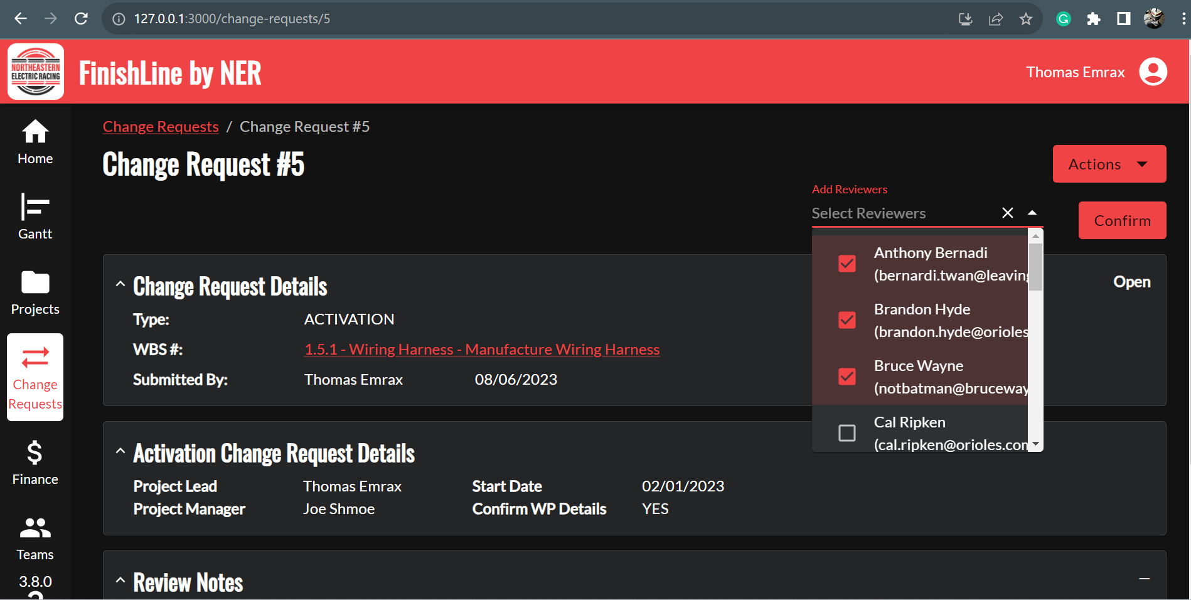The image size is (1191, 600).
Task: Uncheck the Brandon Hyde reviewer
Action: coord(847,320)
